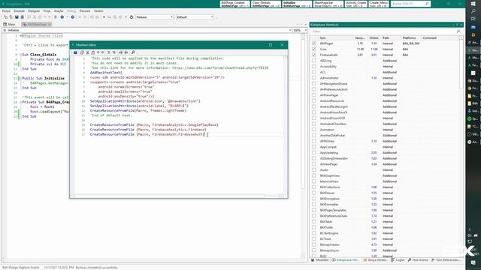Image resolution: width=481 pixels, height=270 pixels.
Task: Collapse the Public Sub Initialize code block
Action: pos(20,78)
